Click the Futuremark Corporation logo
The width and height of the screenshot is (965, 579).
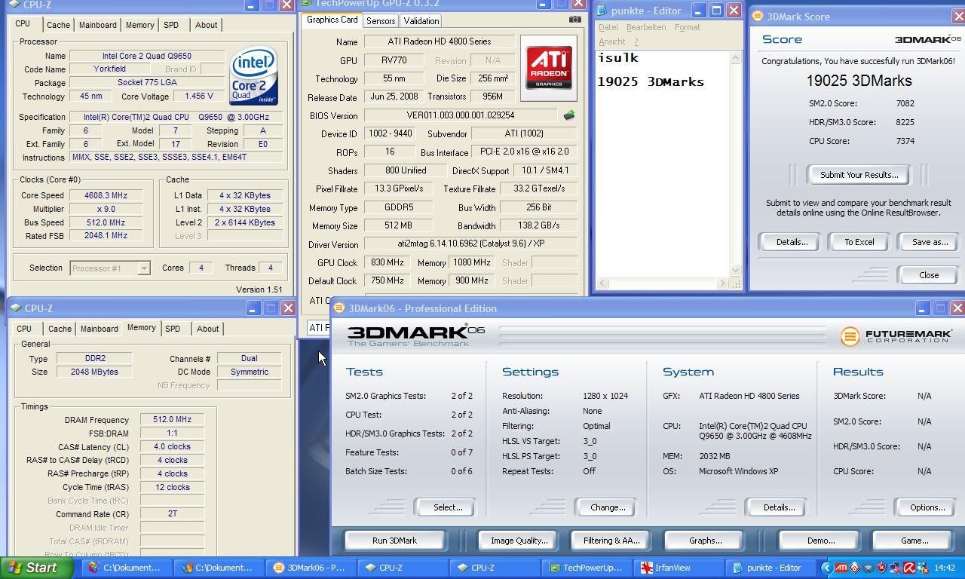[896, 335]
